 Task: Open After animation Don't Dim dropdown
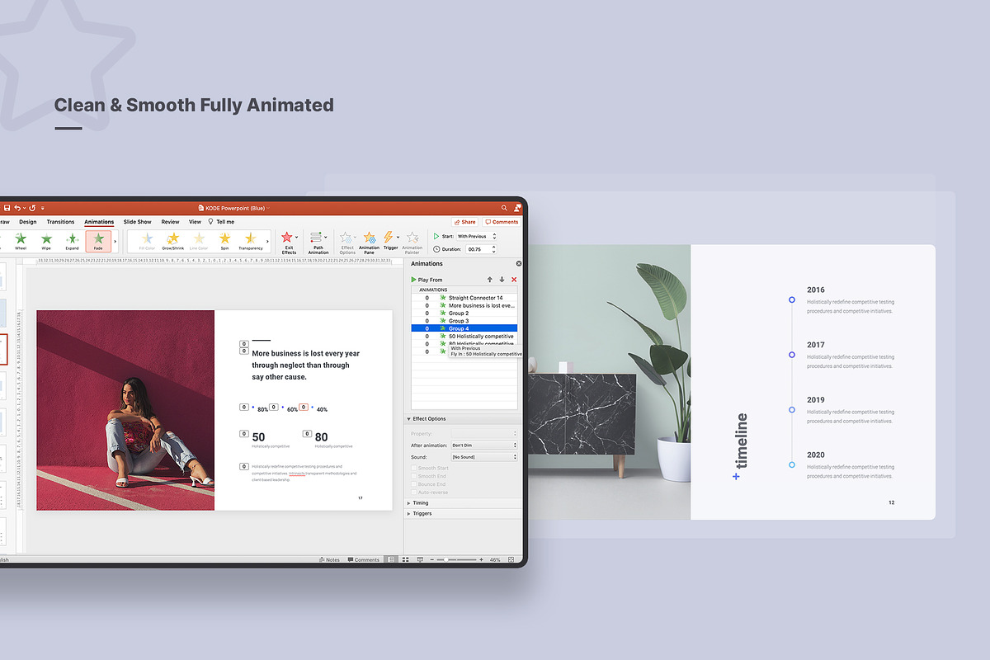click(484, 445)
